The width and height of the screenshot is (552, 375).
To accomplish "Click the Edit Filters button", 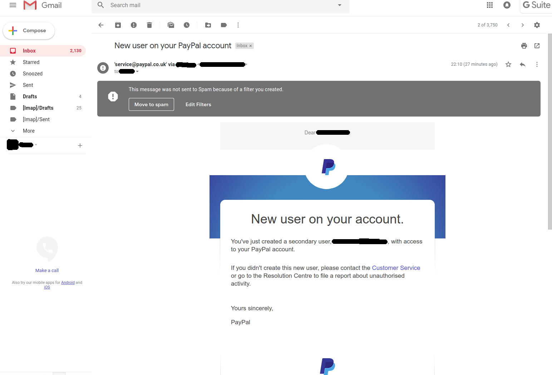I will click(x=198, y=104).
